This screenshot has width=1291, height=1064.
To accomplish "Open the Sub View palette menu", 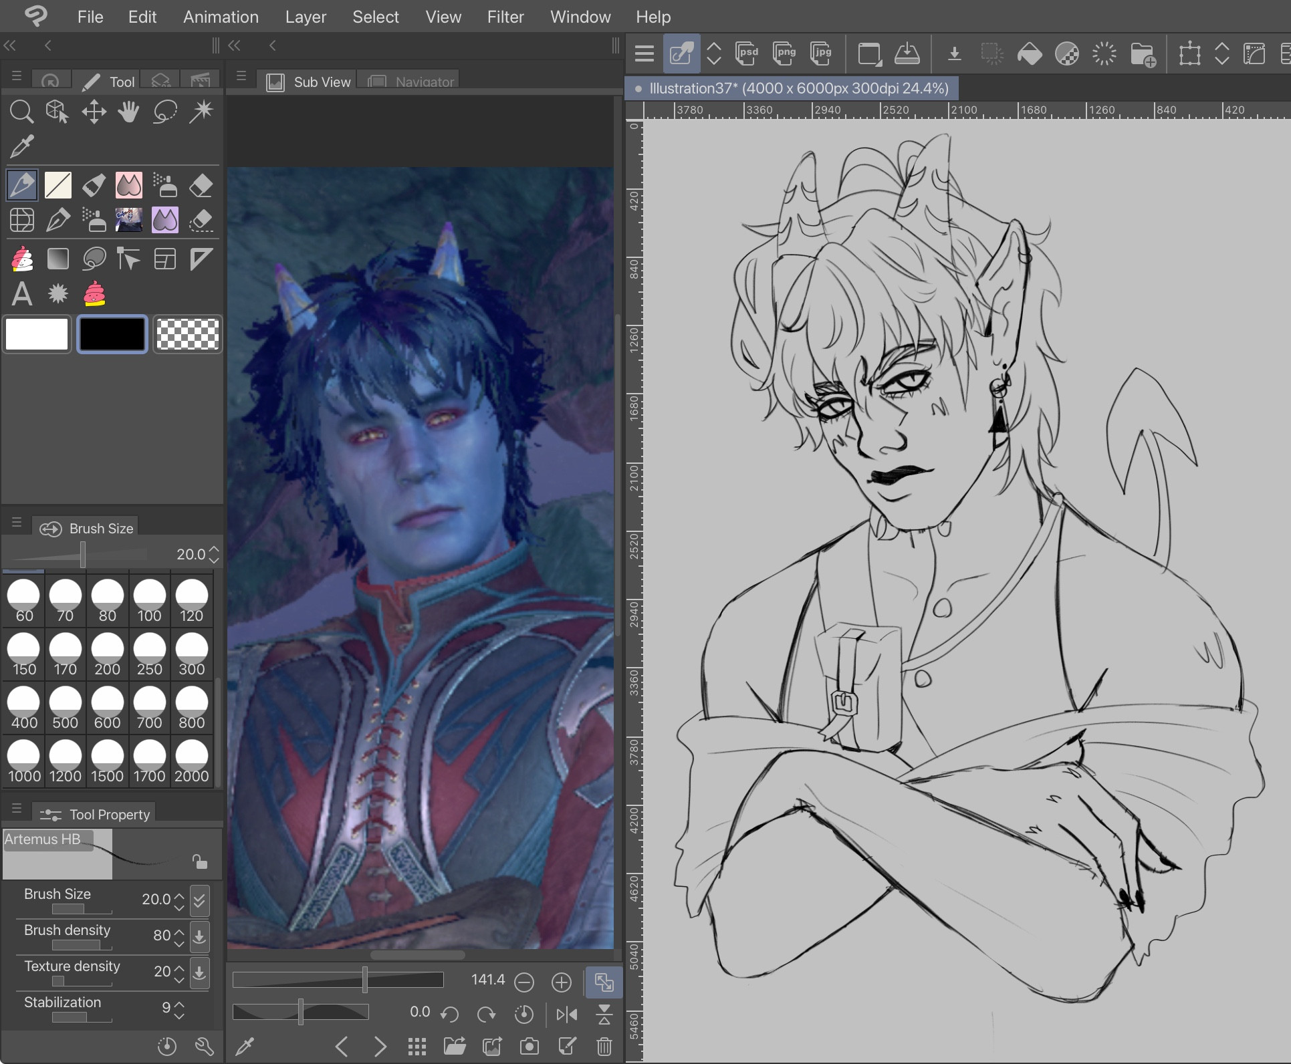I will 241,77.
